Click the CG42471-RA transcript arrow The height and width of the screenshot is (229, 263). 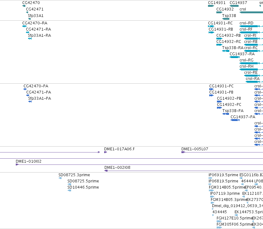point(28,32)
